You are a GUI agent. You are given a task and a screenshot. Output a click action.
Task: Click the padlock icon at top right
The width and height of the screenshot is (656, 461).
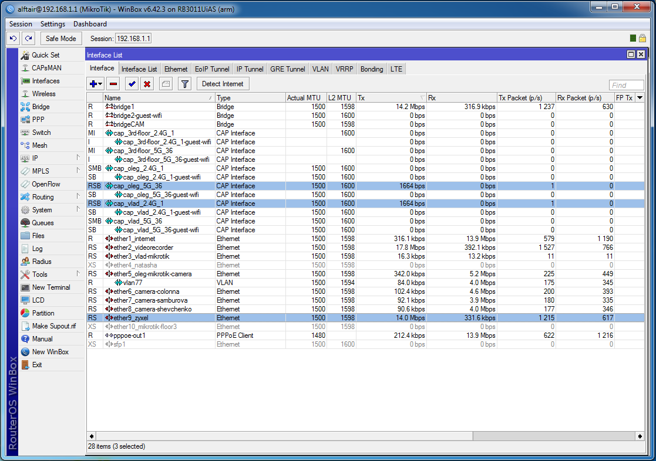click(642, 39)
